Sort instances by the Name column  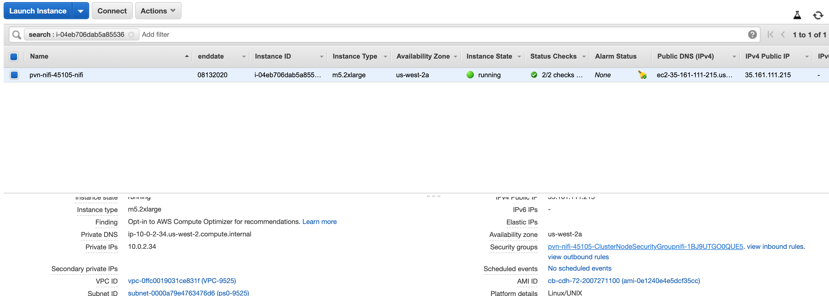pos(39,56)
